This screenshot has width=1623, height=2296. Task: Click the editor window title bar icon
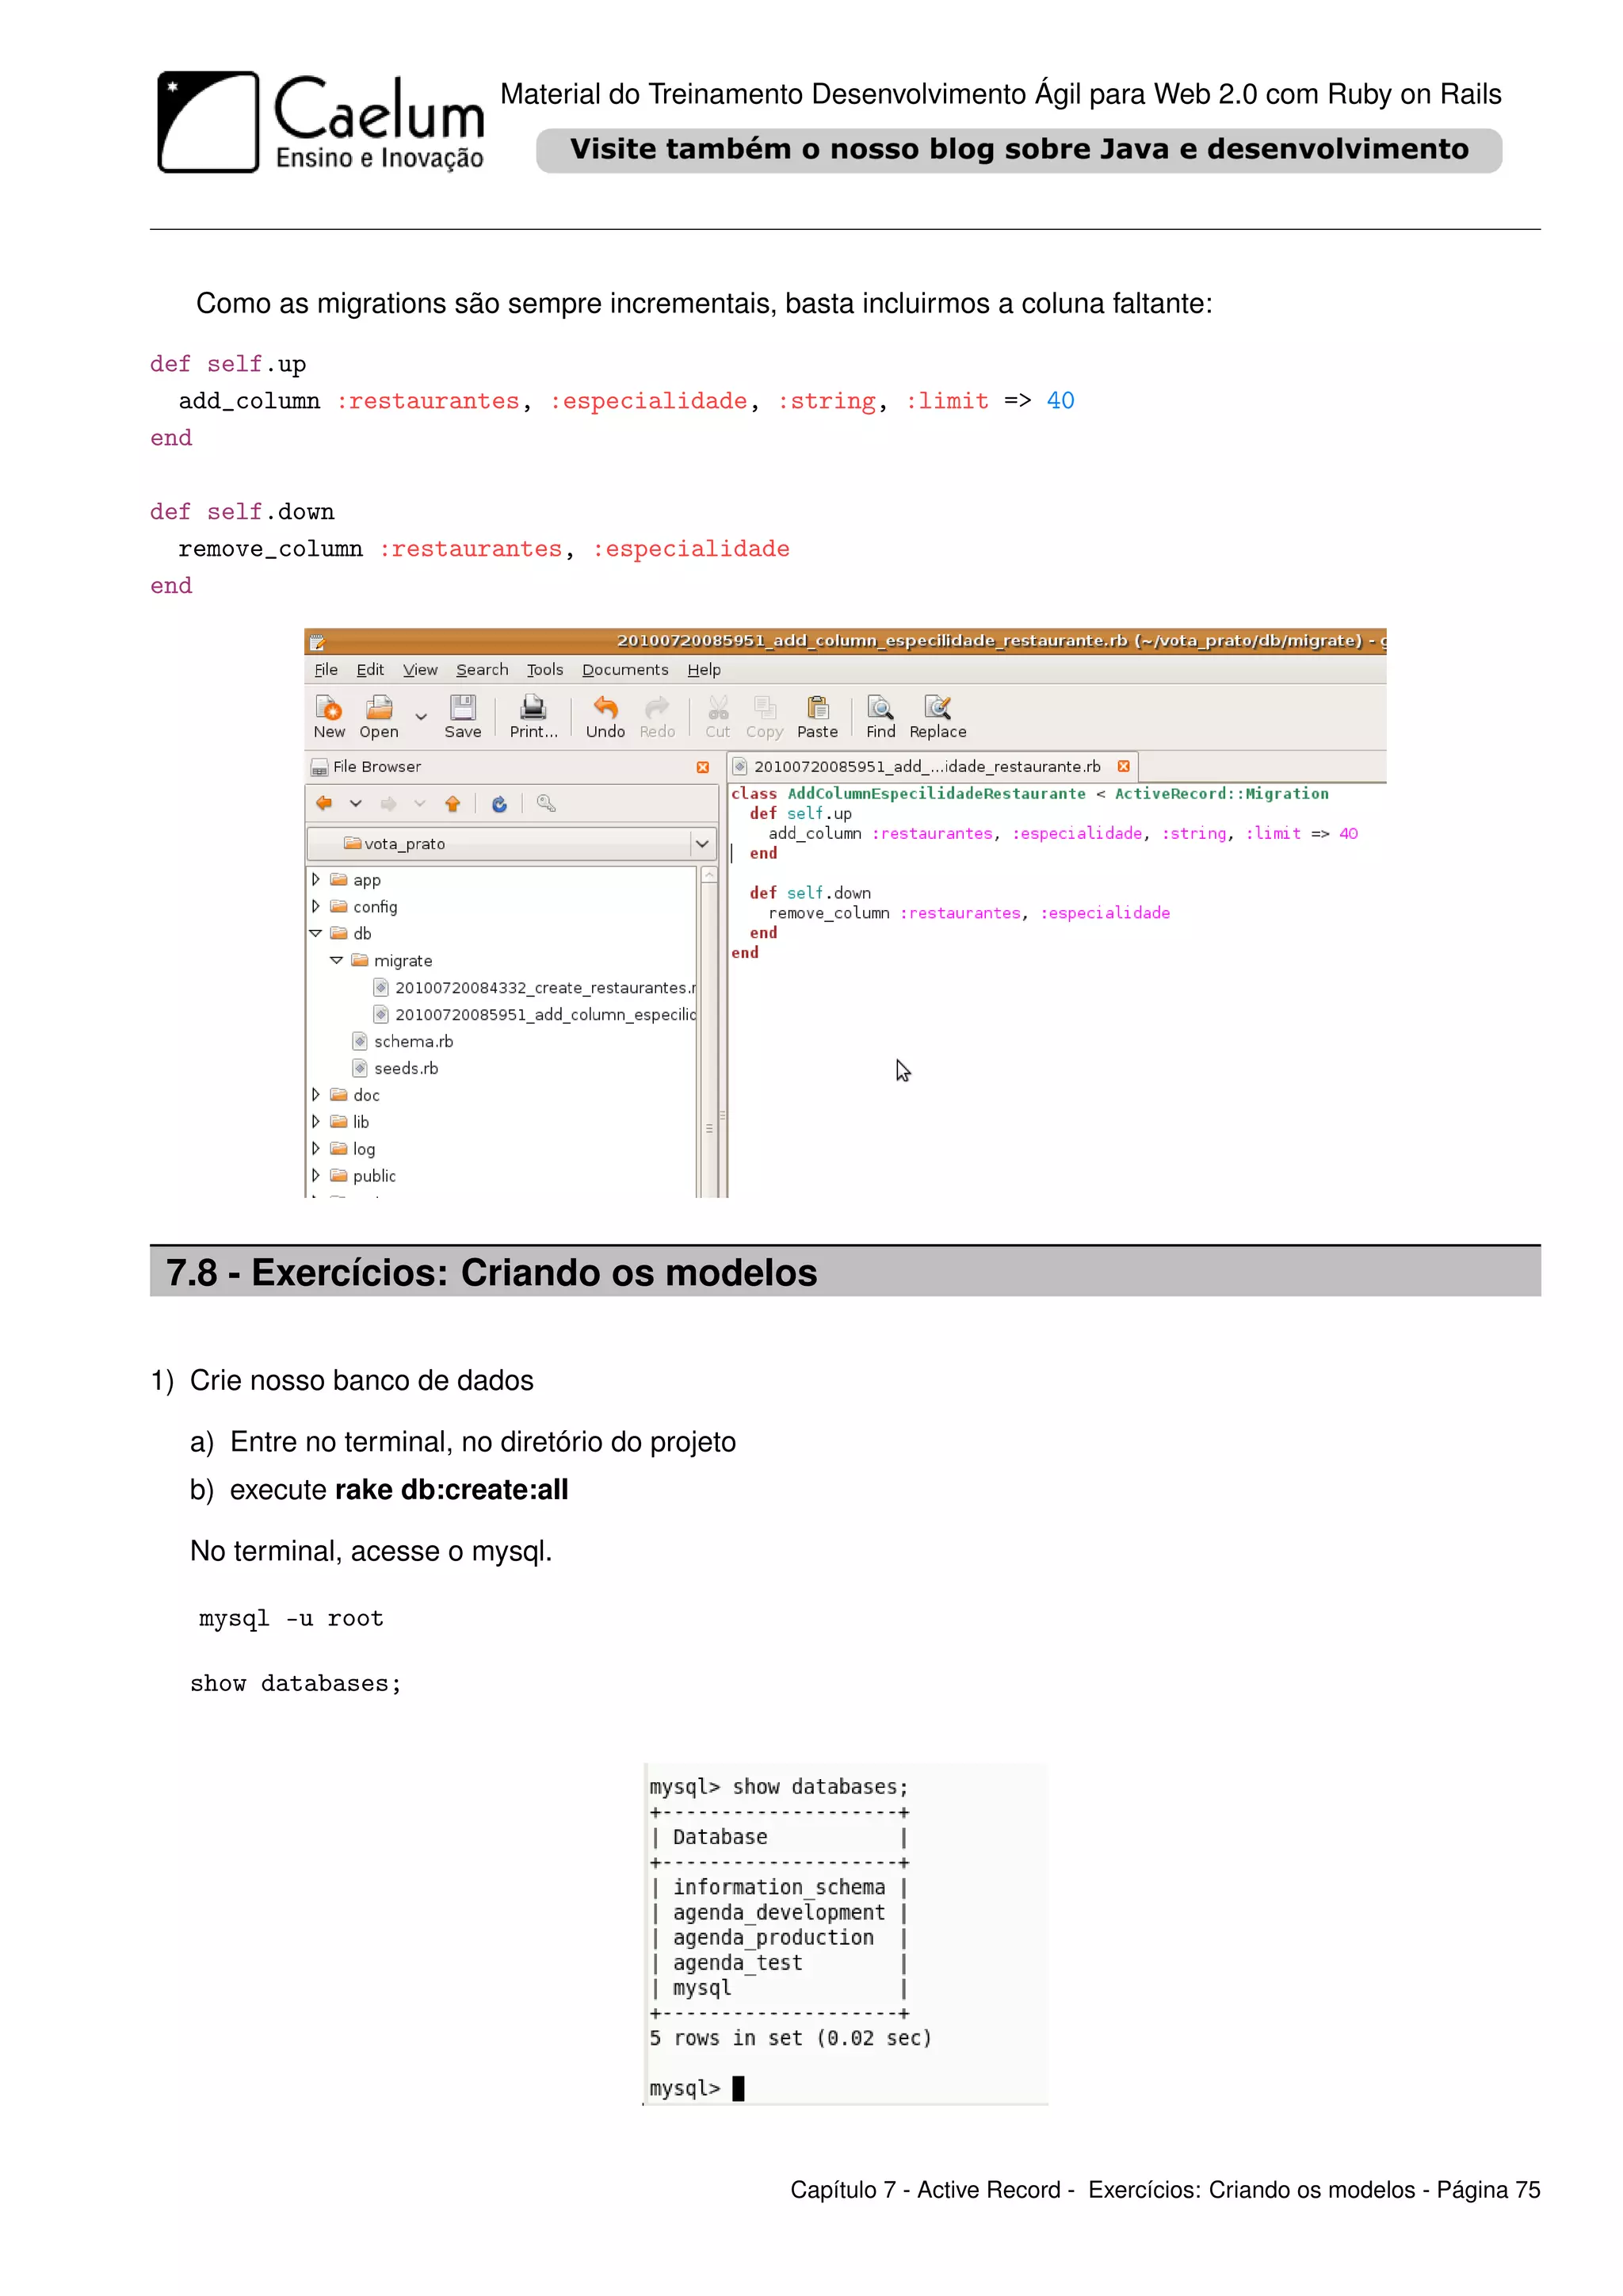click(x=317, y=642)
